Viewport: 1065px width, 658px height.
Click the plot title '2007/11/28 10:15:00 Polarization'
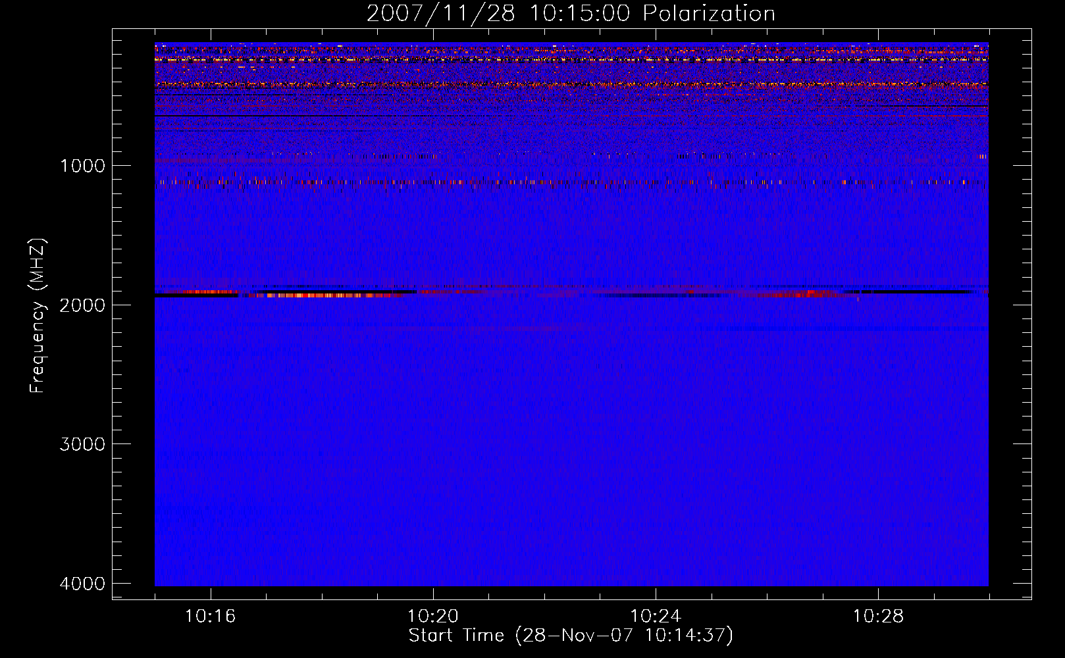coord(571,13)
